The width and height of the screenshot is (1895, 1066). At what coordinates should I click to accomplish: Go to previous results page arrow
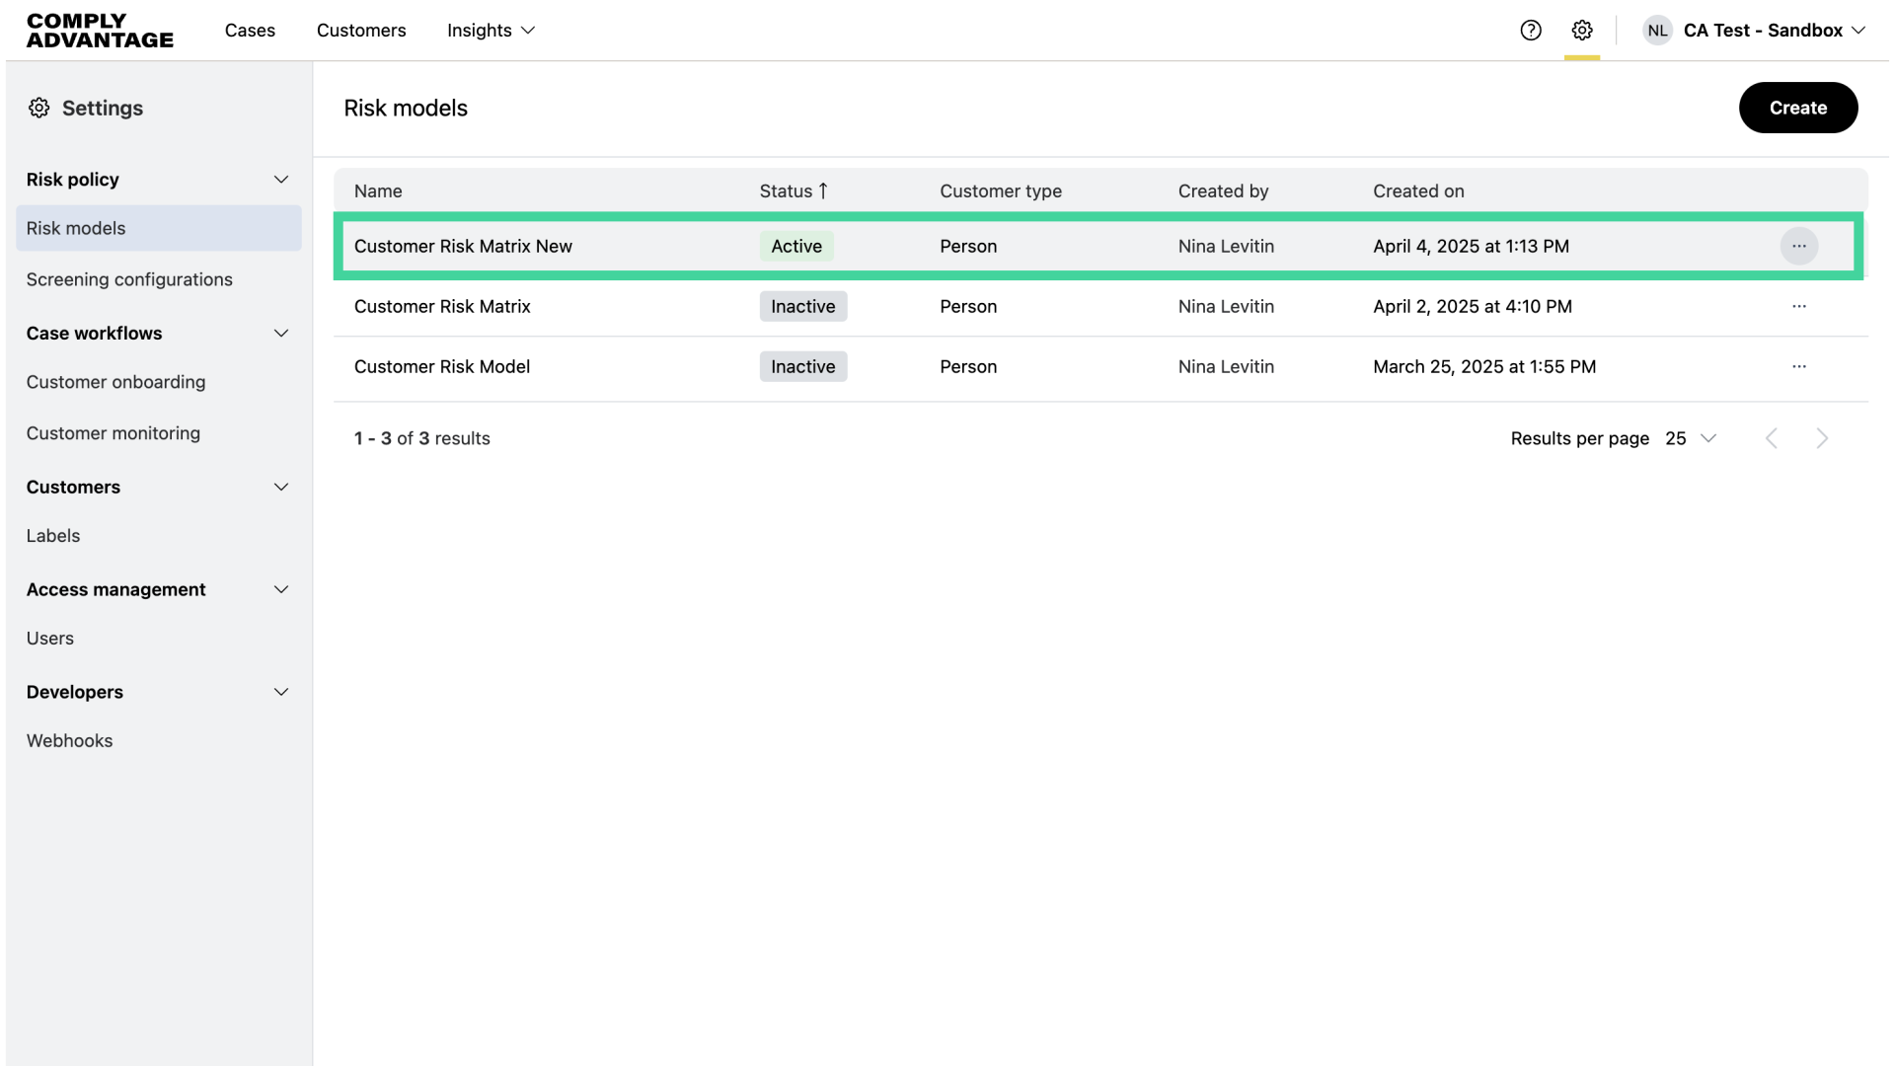1772,438
